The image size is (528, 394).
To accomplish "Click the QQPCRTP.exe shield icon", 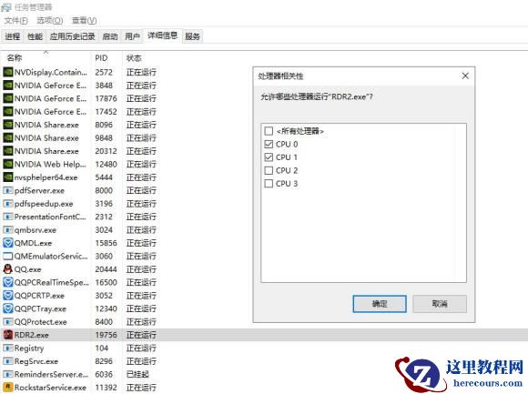I will pos(8,295).
